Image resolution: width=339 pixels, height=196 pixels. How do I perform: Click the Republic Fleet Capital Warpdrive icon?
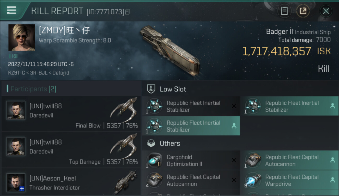click(x=253, y=180)
